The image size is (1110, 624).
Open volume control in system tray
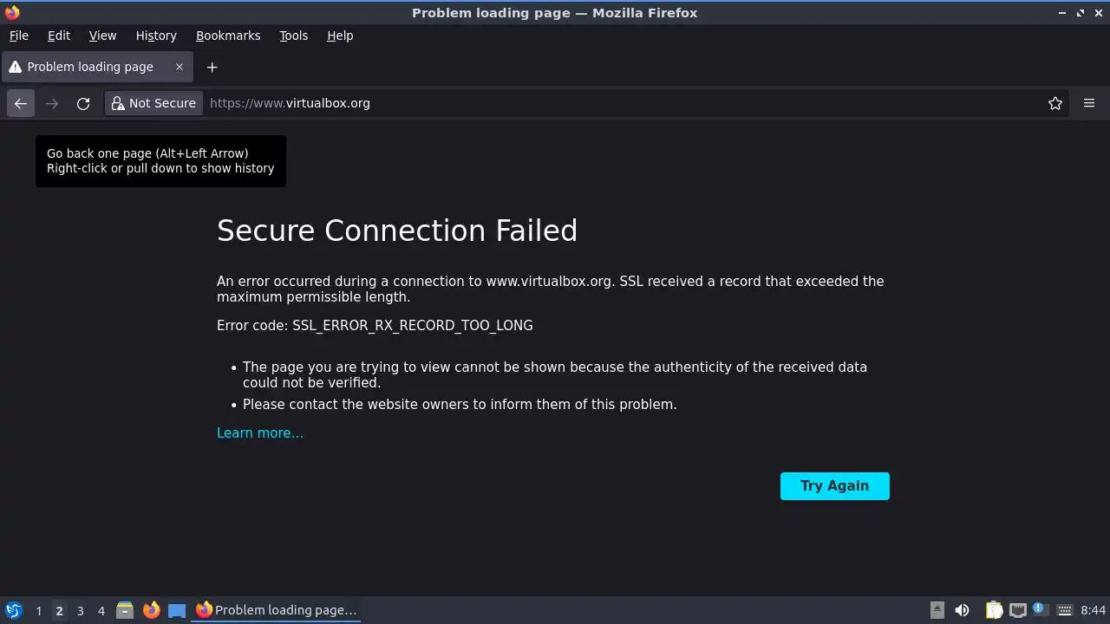coord(962,610)
